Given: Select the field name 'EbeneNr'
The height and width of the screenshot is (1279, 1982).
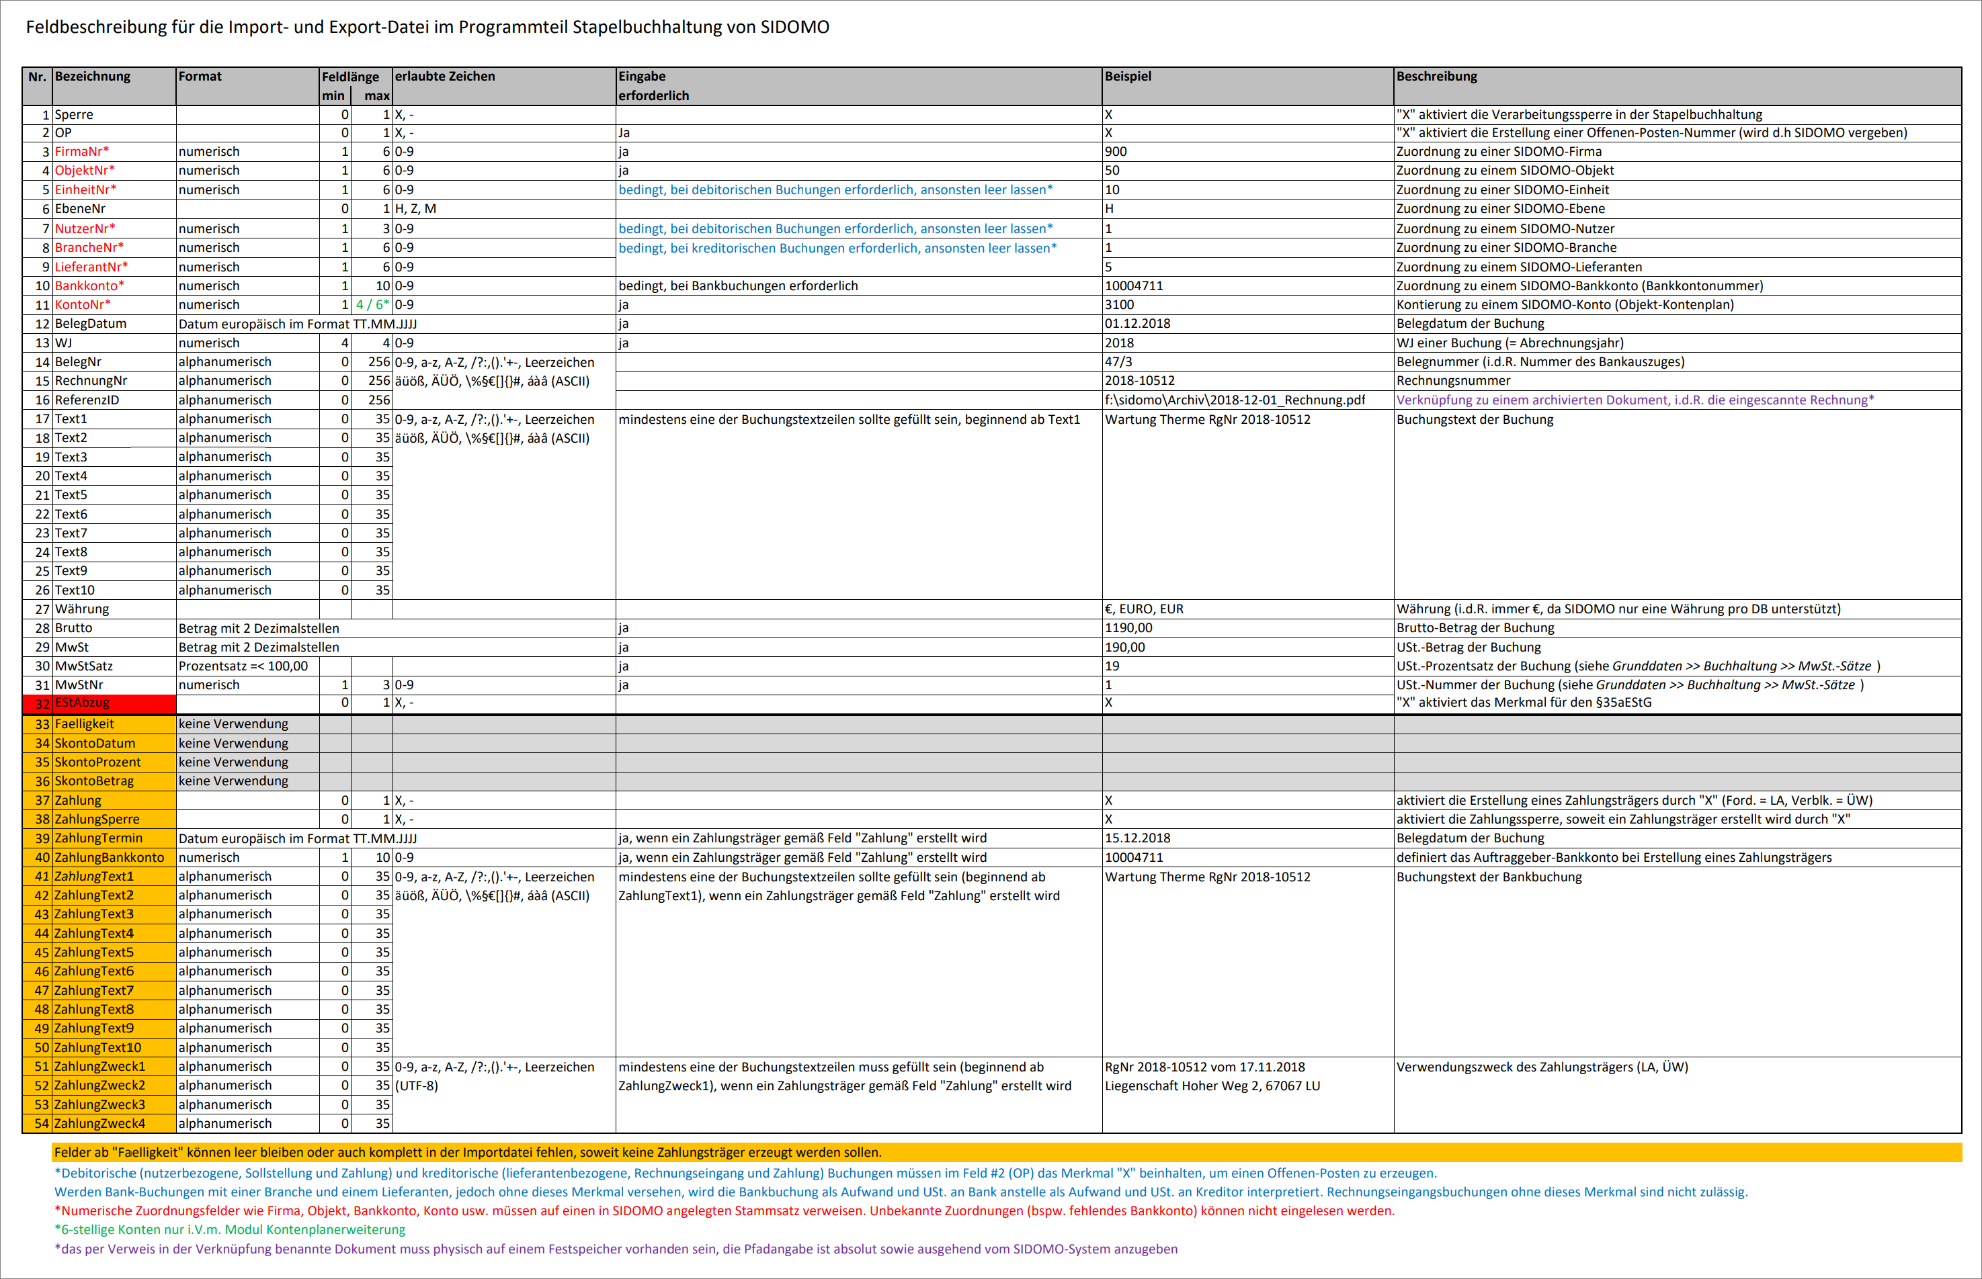Looking at the screenshot, I should 80,208.
